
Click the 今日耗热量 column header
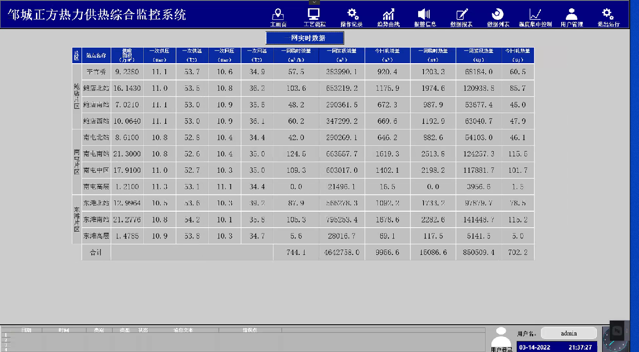coord(518,55)
